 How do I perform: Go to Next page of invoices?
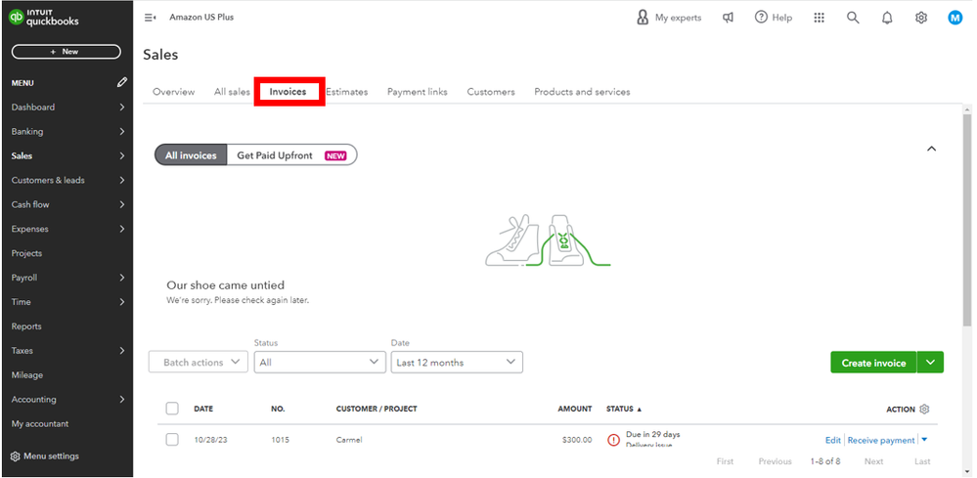click(873, 461)
